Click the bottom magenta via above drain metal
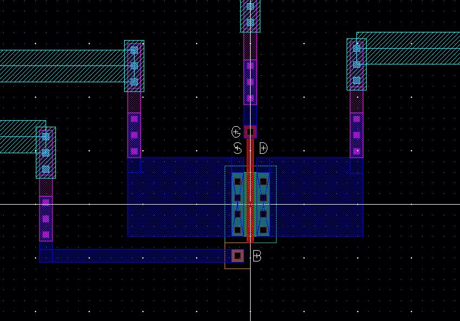This screenshot has width=460, height=321. coord(356,151)
